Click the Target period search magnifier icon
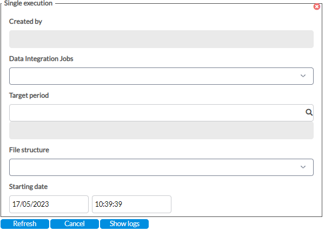325x231 pixels. pyautogui.click(x=309, y=112)
